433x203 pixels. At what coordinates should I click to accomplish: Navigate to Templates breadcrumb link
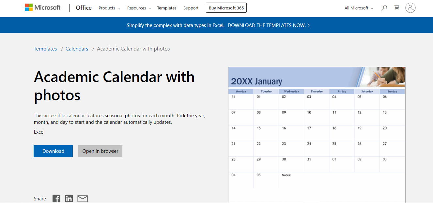[45, 49]
